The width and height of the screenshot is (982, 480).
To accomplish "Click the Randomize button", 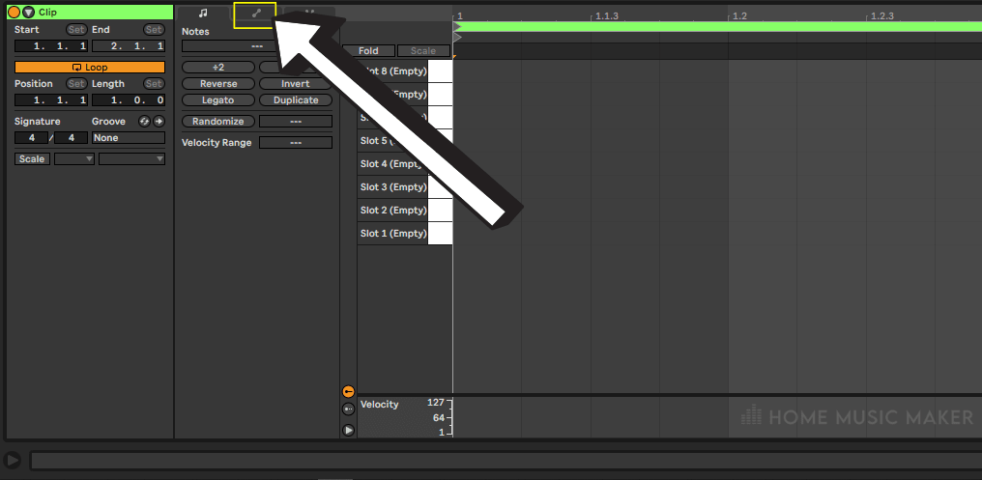I will tap(217, 122).
